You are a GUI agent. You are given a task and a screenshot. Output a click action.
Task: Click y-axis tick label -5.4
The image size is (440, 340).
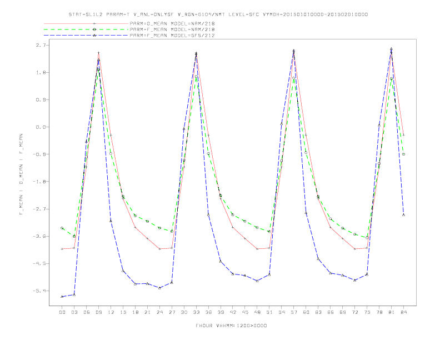(x=39, y=291)
